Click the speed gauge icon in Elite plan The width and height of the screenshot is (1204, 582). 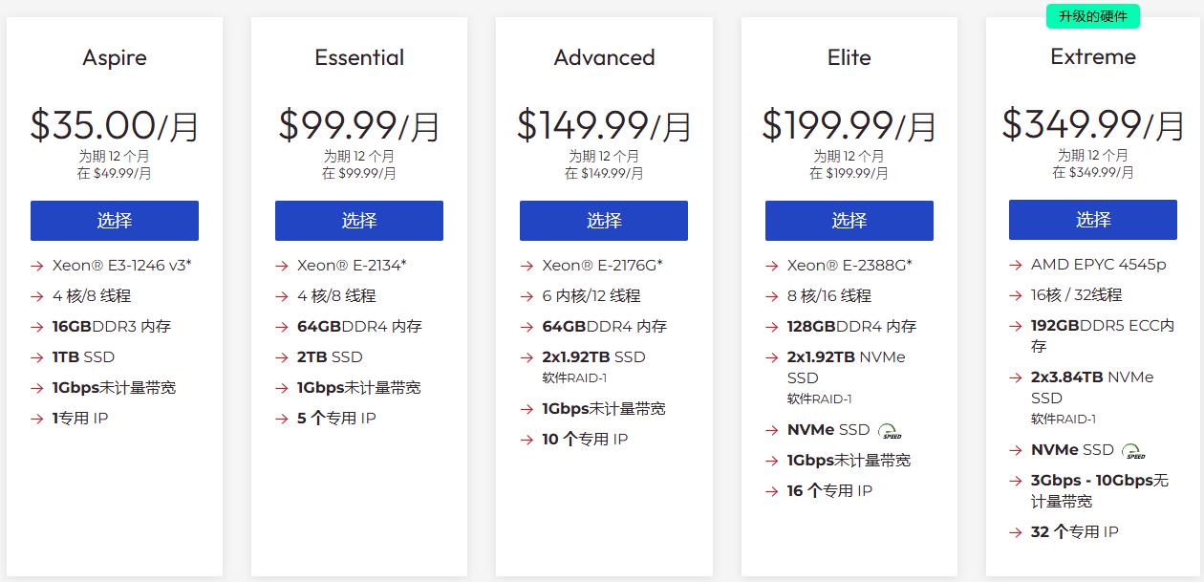point(890,431)
